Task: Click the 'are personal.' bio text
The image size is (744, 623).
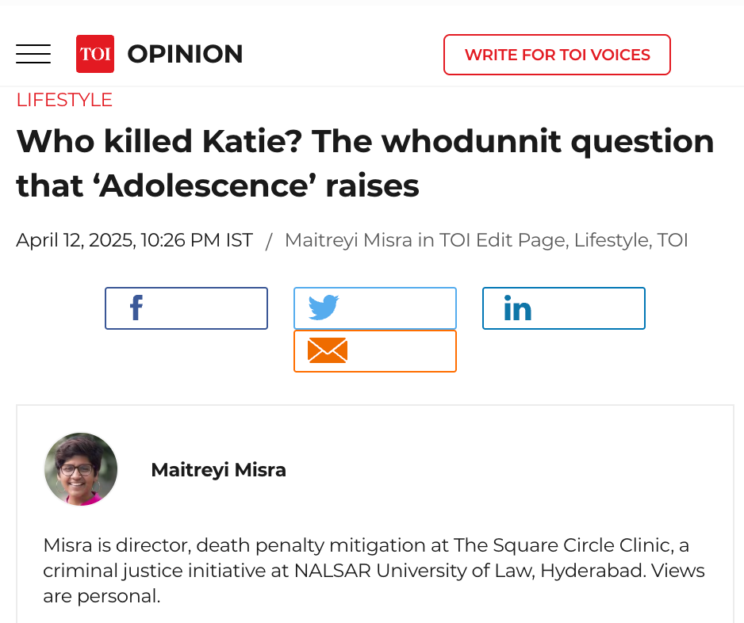Action: [x=102, y=596]
